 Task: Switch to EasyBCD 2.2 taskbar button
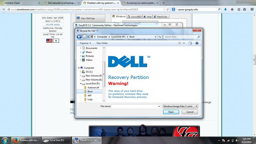87,140
